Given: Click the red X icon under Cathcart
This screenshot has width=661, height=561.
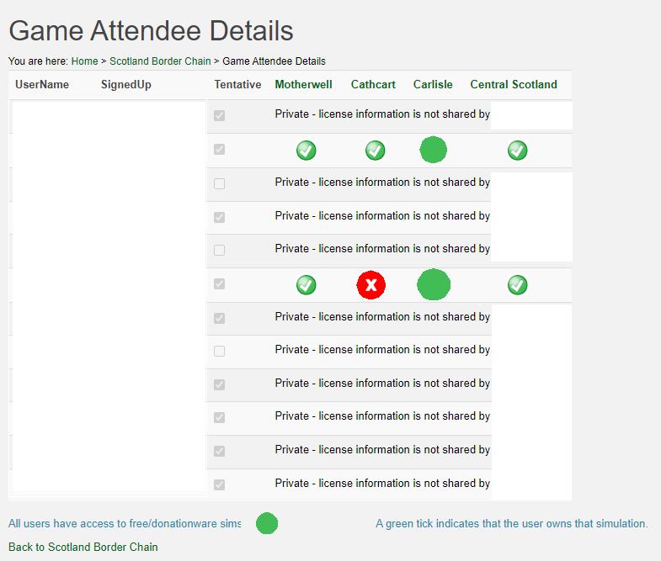Looking at the screenshot, I should [371, 285].
